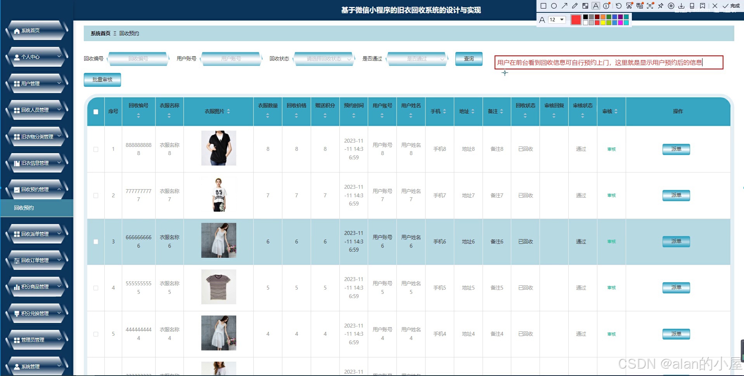Select the ellipse annotation tool
Screen dimensions: 744x376
[x=554, y=6]
